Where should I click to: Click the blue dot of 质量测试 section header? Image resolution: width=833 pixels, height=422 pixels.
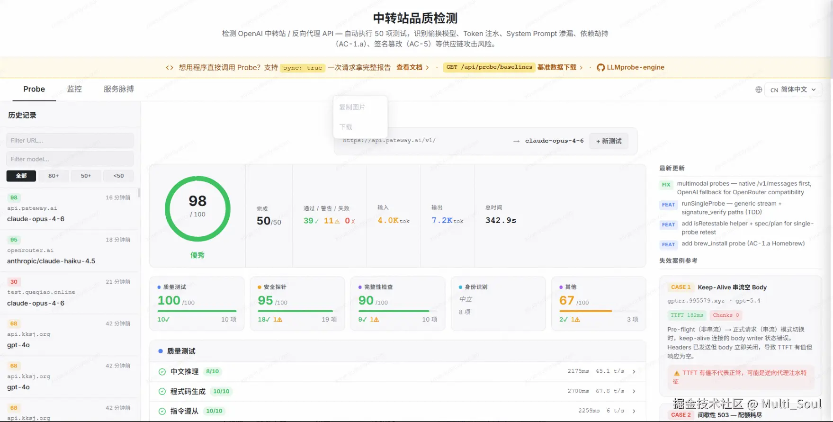tap(161, 351)
